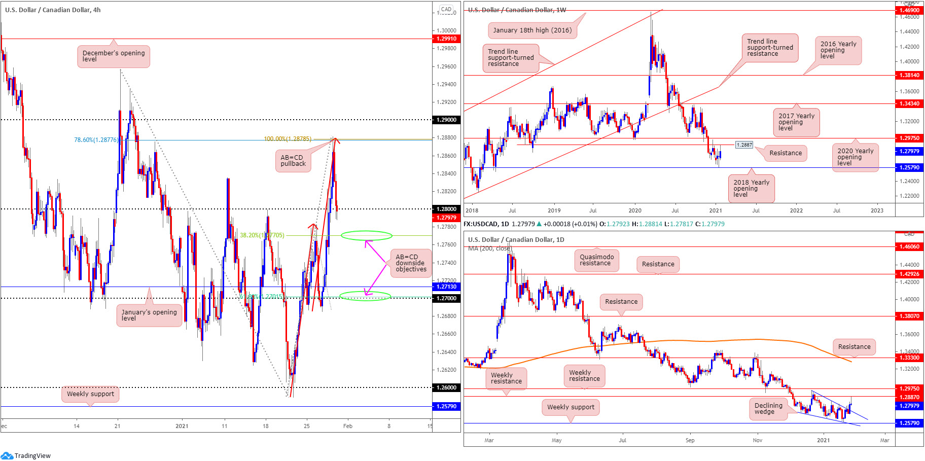925x461 pixels.
Task: Select the AB=CD pullback annotation
Action: [293, 161]
